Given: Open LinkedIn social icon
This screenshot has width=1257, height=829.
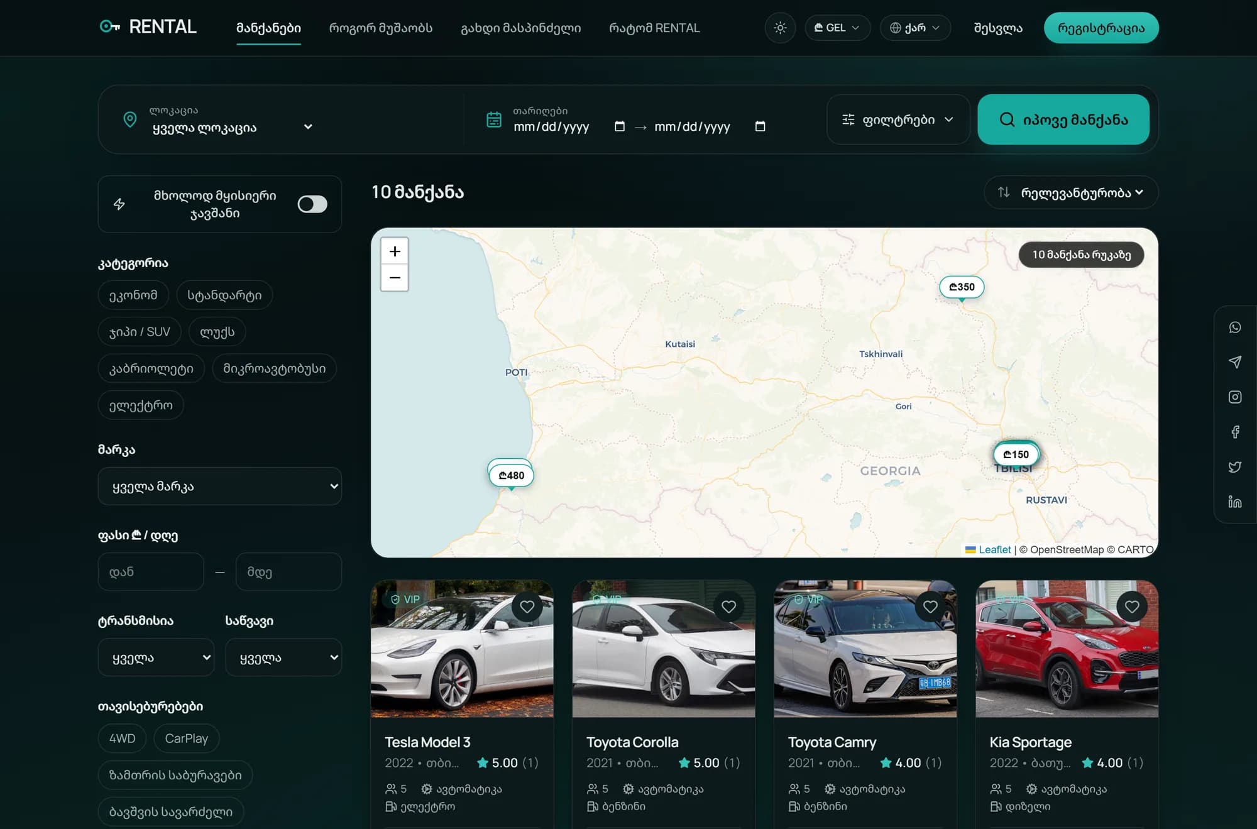Looking at the screenshot, I should pos(1235,502).
